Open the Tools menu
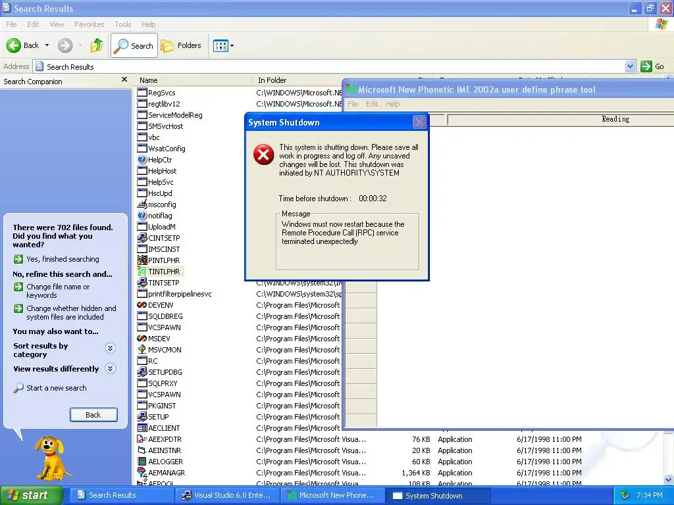674x505 pixels. tap(123, 24)
